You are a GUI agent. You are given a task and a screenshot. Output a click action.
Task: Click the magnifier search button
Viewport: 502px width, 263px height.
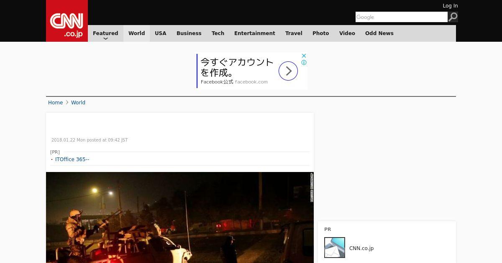pos(453,17)
